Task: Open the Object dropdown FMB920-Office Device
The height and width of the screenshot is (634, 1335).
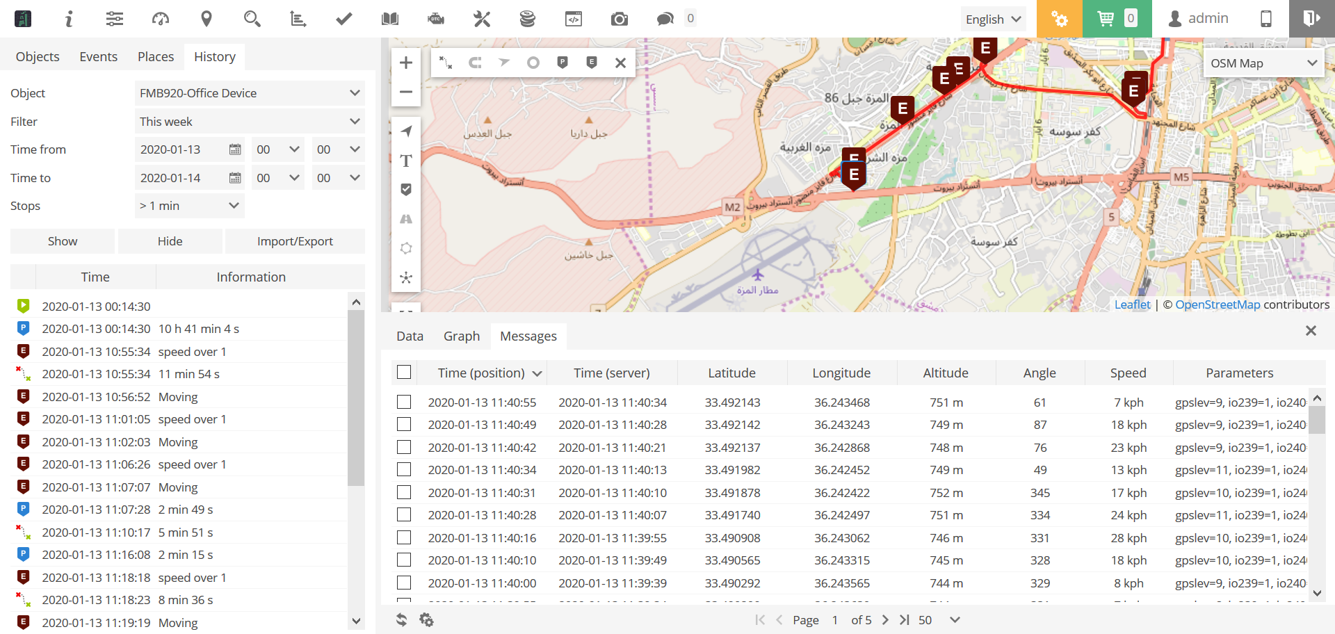Action: [250, 93]
